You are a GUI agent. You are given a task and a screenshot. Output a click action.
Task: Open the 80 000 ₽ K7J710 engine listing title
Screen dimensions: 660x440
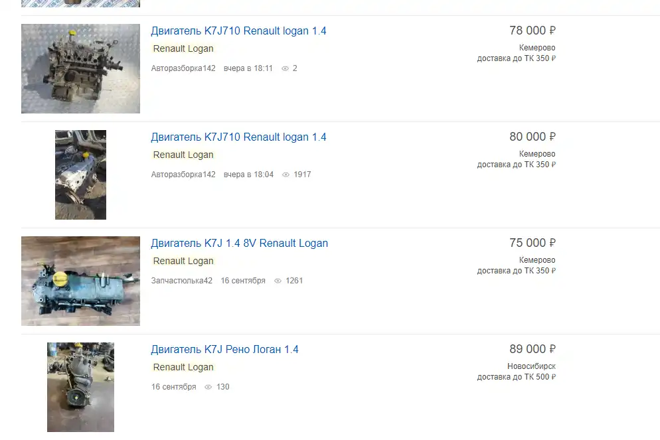(238, 137)
